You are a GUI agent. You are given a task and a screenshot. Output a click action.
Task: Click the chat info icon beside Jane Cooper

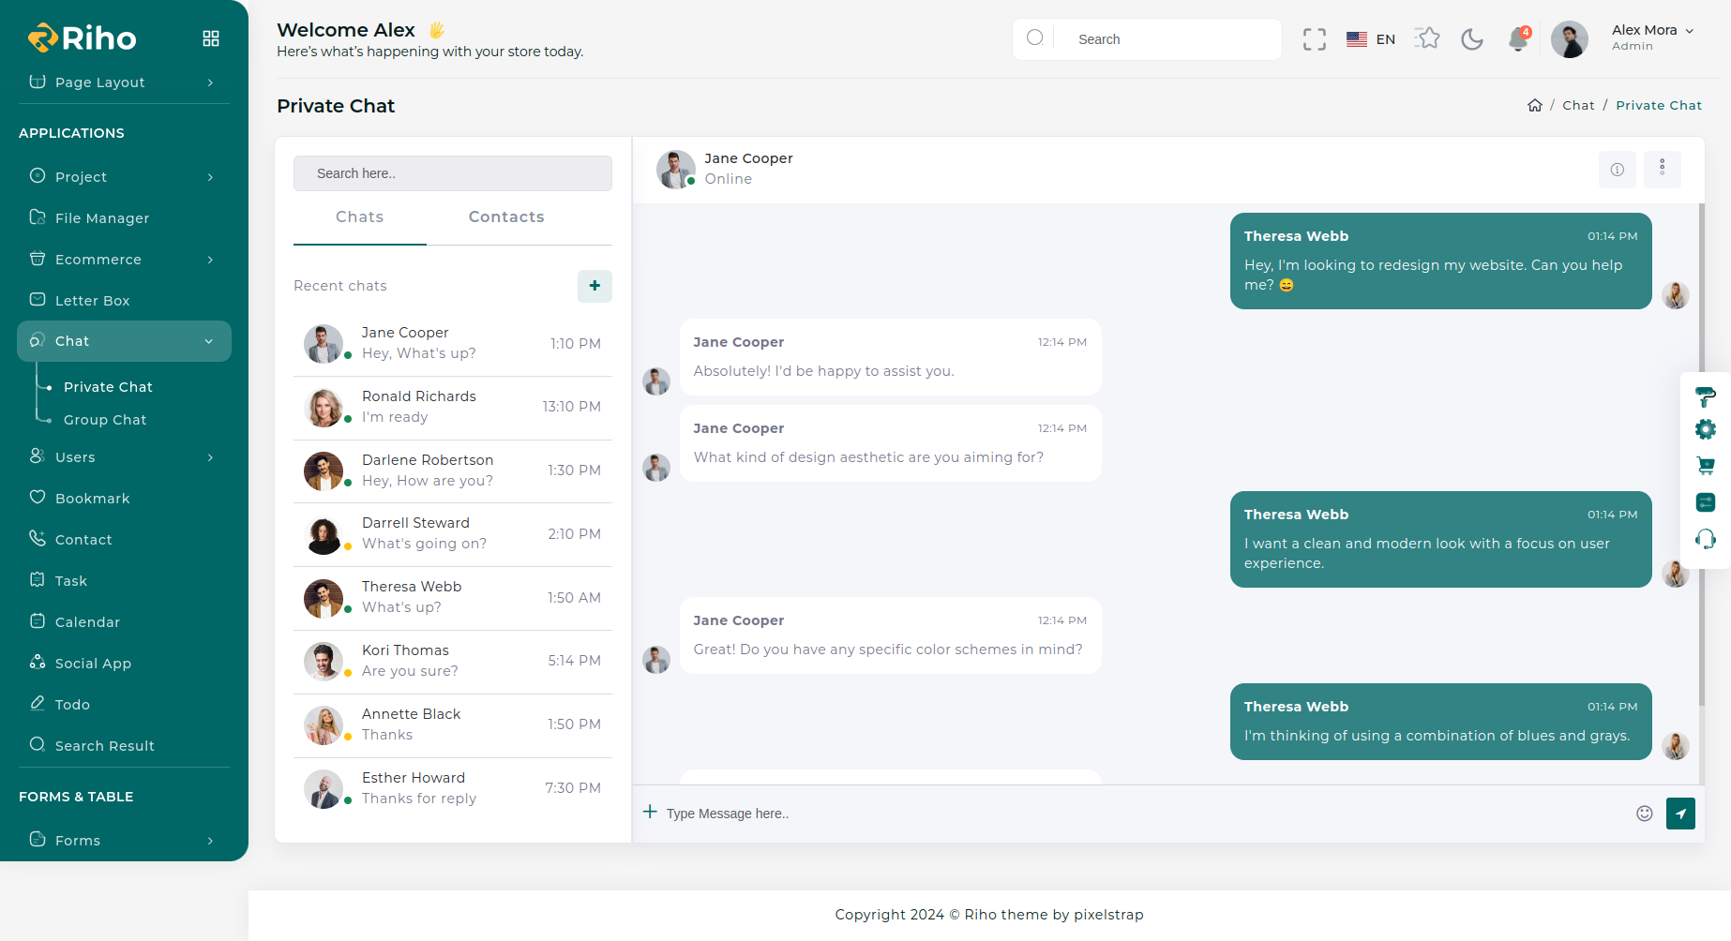(x=1617, y=170)
